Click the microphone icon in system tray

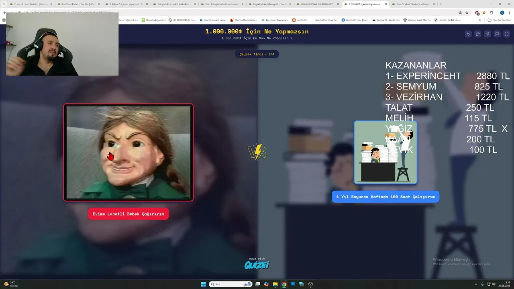click(x=482, y=284)
